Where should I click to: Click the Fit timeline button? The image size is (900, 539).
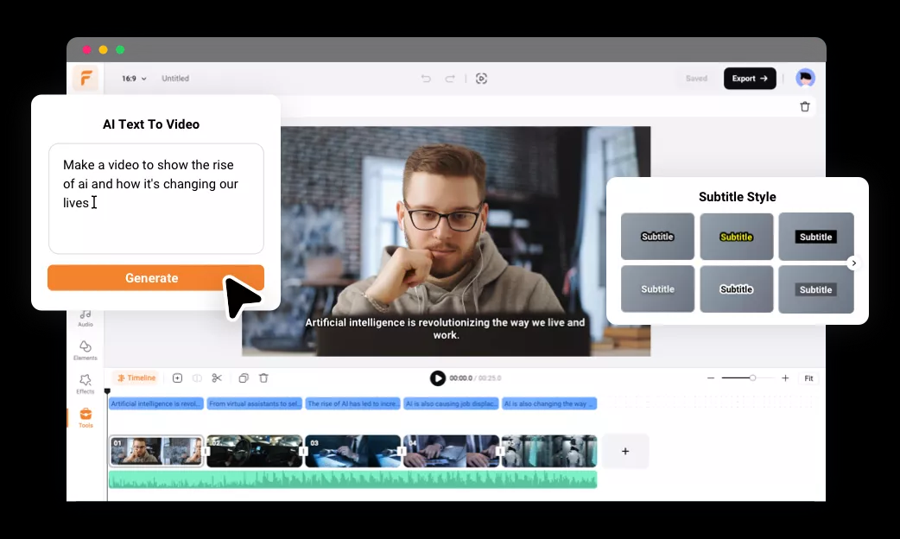(808, 378)
